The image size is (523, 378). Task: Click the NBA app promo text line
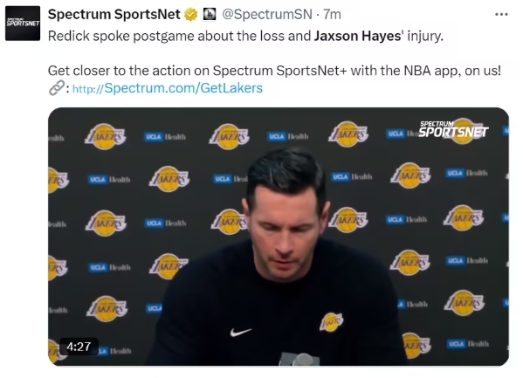point(274,71)
